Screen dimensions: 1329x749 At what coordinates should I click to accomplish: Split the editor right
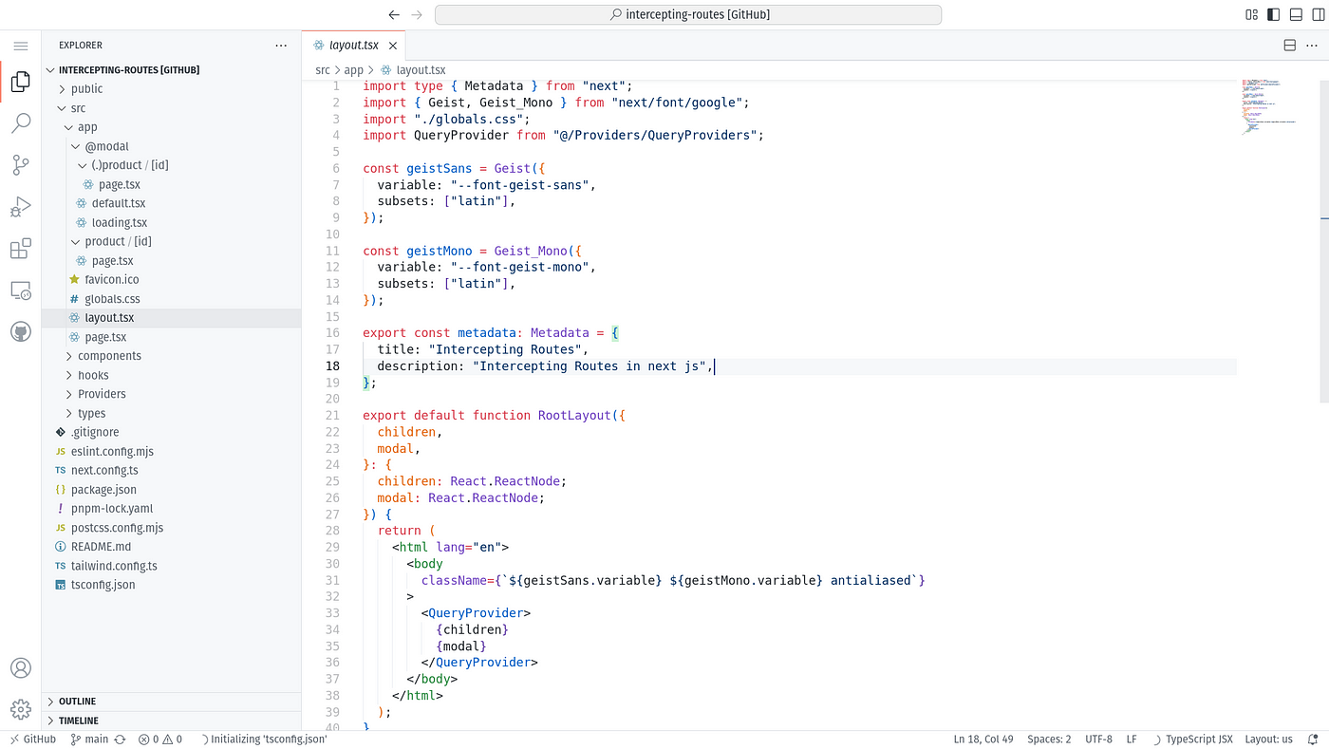coord(1289,46)
